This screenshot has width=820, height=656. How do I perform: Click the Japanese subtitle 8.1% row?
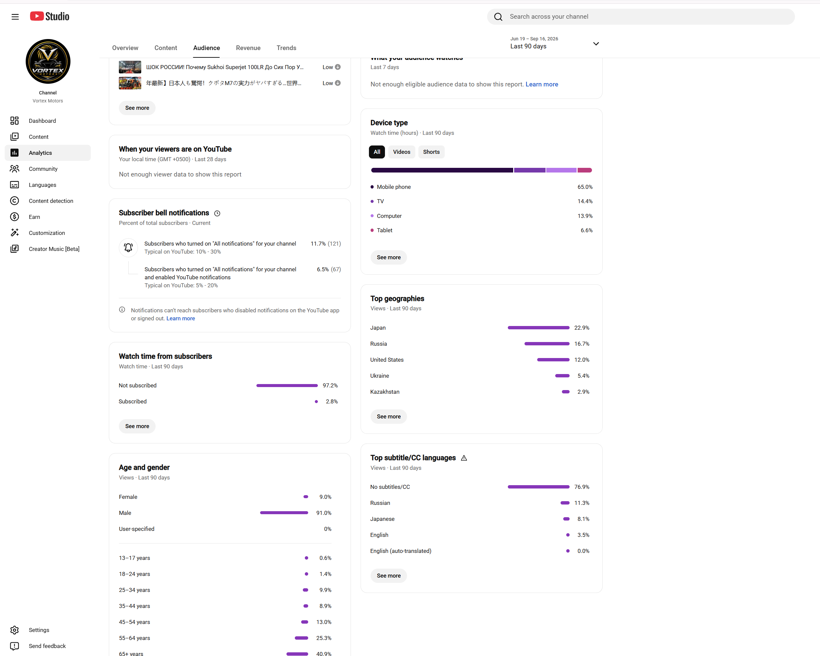tap(479, 519)
